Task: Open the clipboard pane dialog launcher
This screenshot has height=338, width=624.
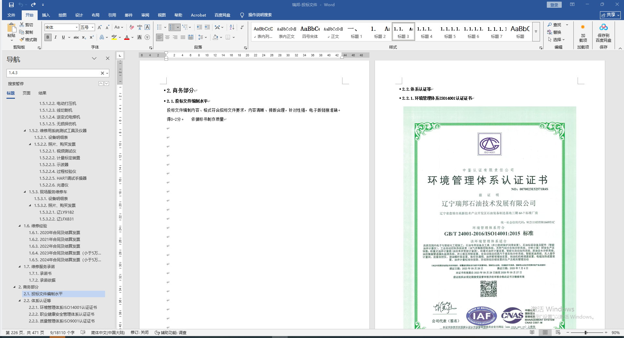Action: click(x=39, y=48)
